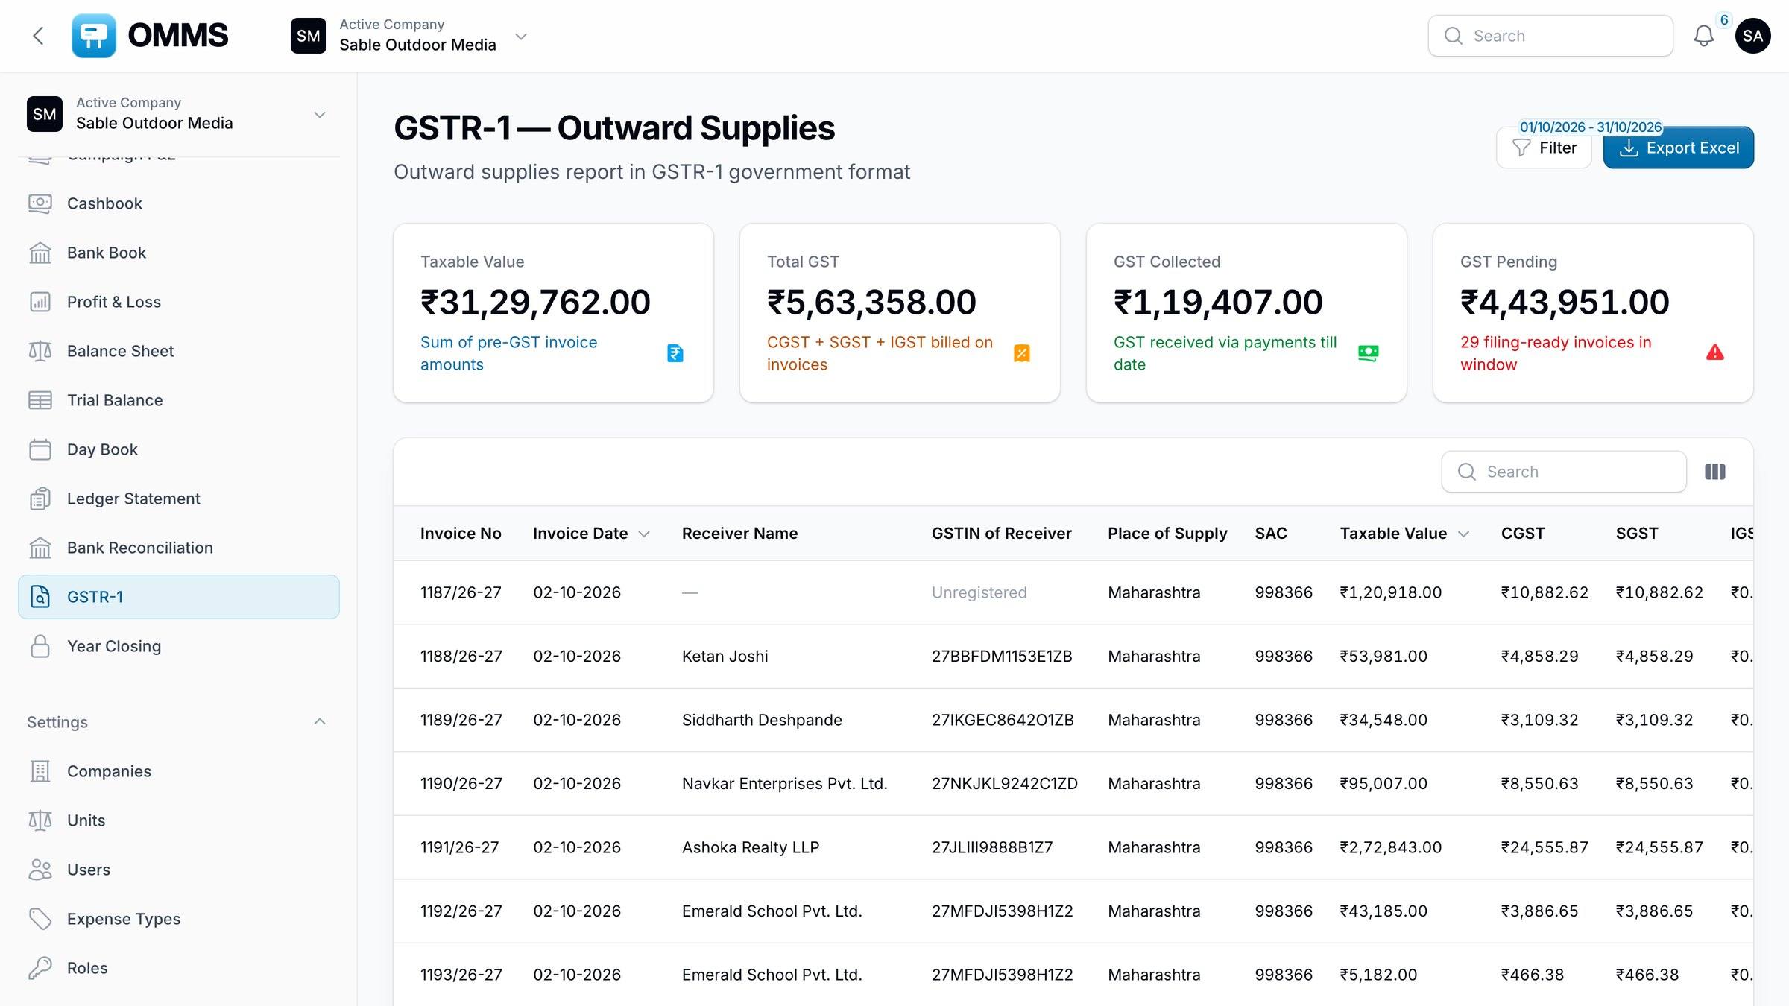Click invoice number 1187/26-27

(461, 592)
